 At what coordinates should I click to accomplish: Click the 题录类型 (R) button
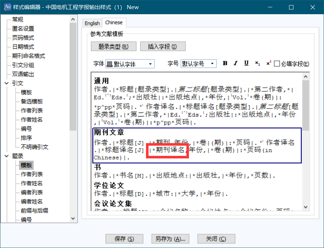click(114, 47)
